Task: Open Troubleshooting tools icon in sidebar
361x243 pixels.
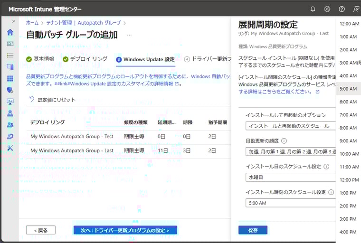Action: (x=10, y=148)
